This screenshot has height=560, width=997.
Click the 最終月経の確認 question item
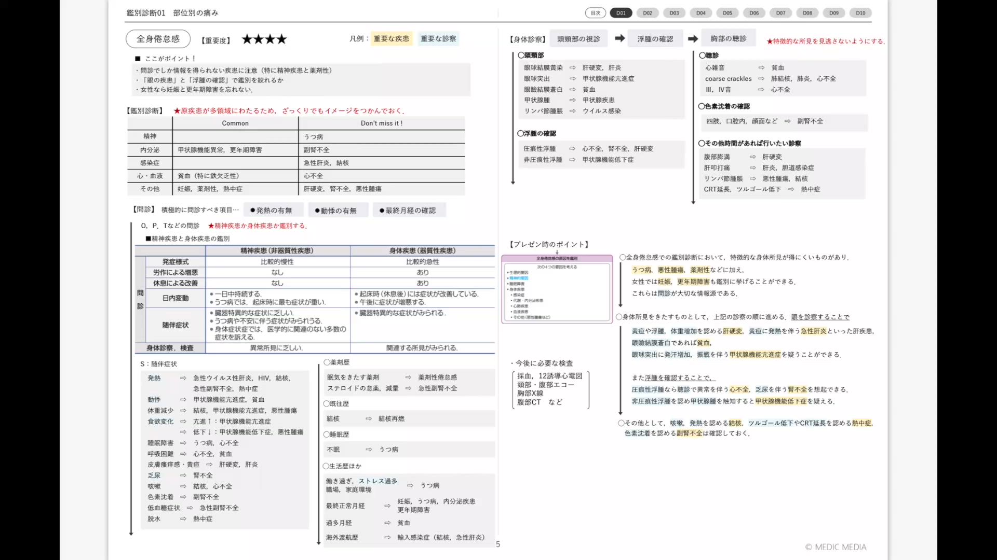click(410, 211)
